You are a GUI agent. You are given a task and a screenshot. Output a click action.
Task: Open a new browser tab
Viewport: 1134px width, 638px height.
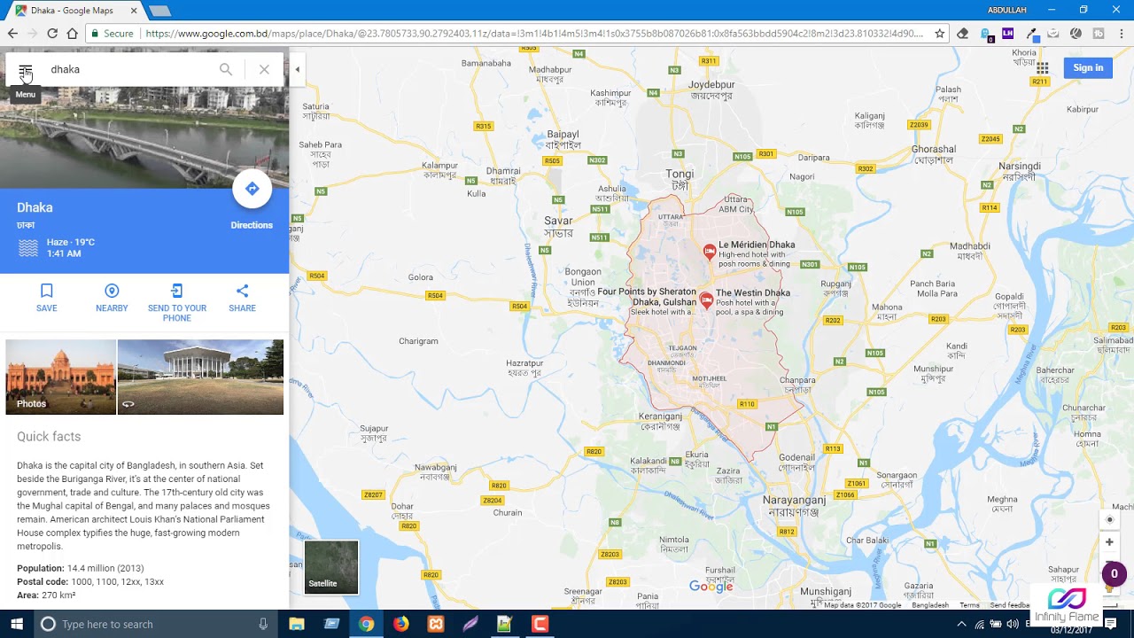pos(159,11)
